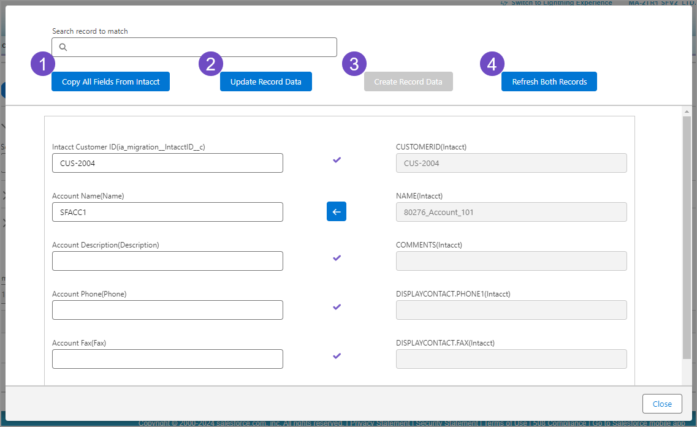697x427 pixels.
Task: Click purple badge 3 above Create Record Data
Action: pos(354,63)
